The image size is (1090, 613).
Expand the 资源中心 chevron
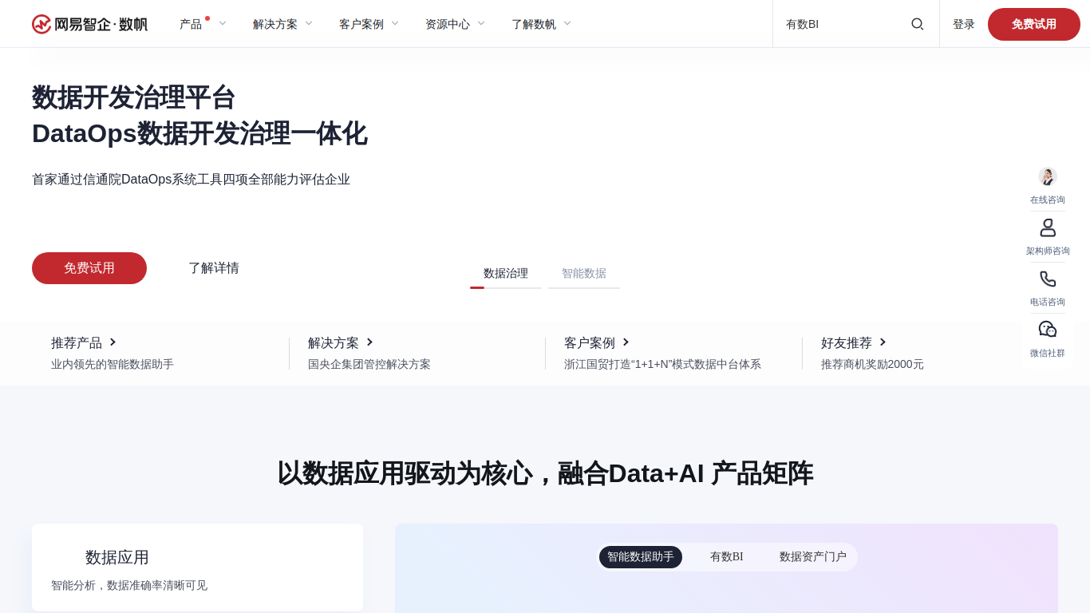(481, 23)
